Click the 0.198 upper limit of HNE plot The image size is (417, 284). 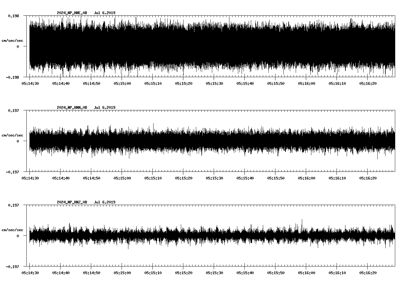(x=13, y=16)
